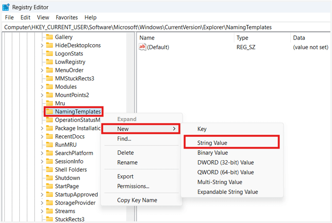Select Export in the context menu

point(141,176)
